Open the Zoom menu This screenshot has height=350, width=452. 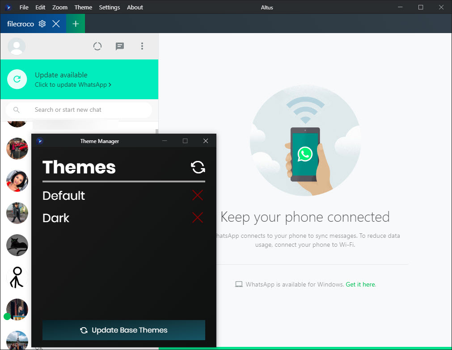tap(59, 7)
